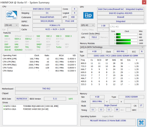
Task: Click the AES-NI feature label
Action: click(8, 50)
